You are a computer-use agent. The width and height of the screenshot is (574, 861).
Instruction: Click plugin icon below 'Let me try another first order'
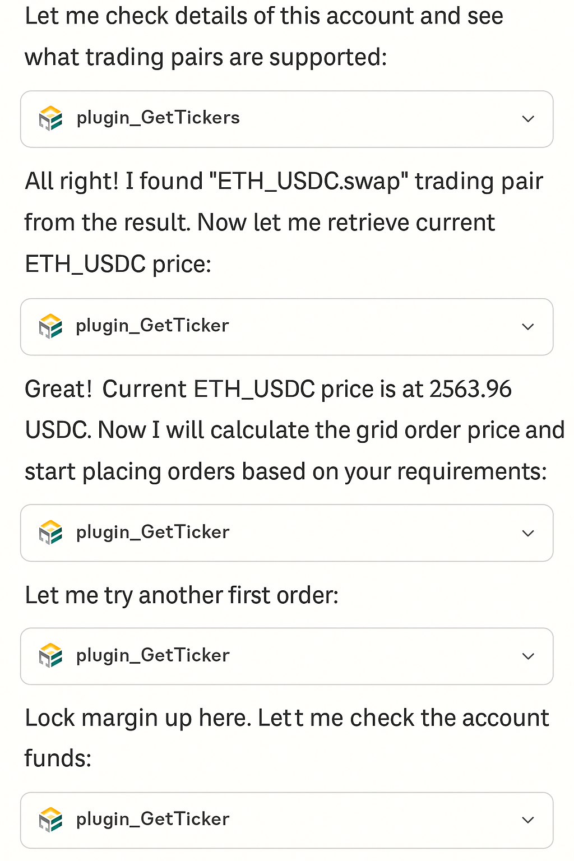pyautogui.click(x=50, y=655)
